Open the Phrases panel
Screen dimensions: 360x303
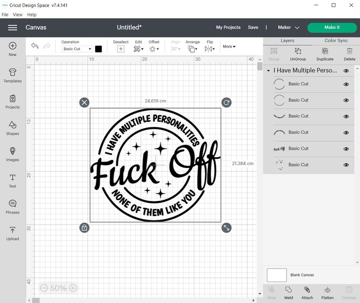12,207
